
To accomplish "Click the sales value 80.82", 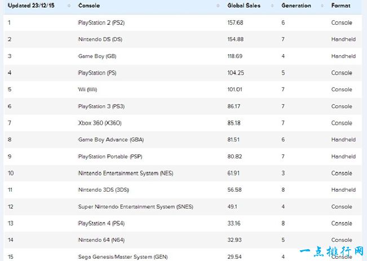I will 235,156.
